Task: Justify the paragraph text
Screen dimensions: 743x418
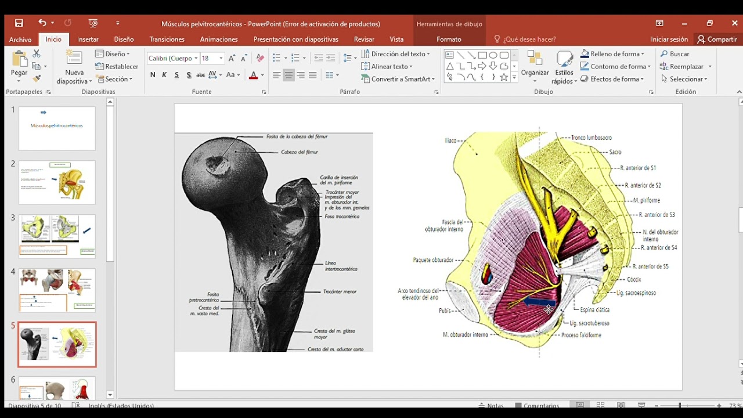Action: pos(313,75)
